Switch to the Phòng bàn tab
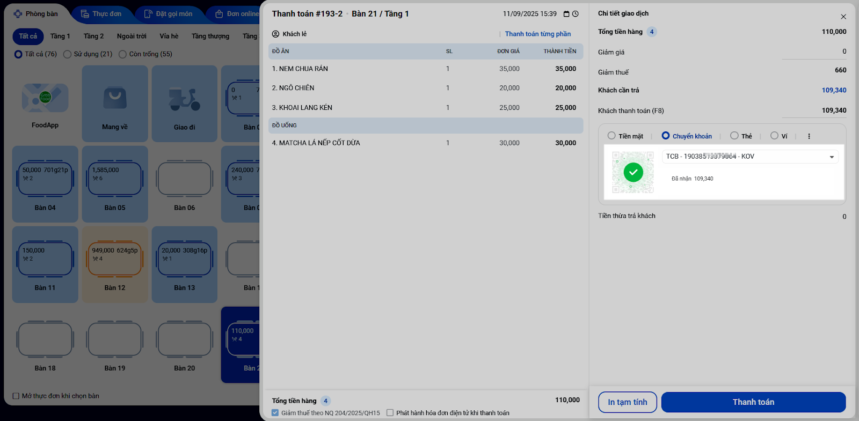This screenshot has height=421, width=859. coord(36,14)
